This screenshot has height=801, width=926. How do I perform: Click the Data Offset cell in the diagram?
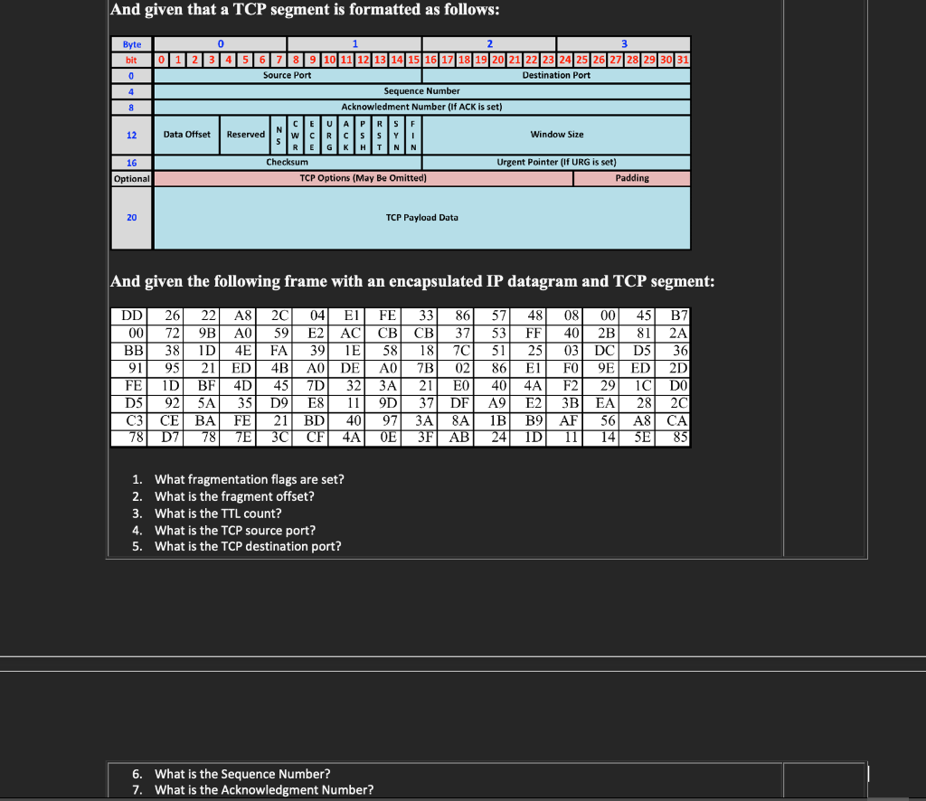(186, 135)
